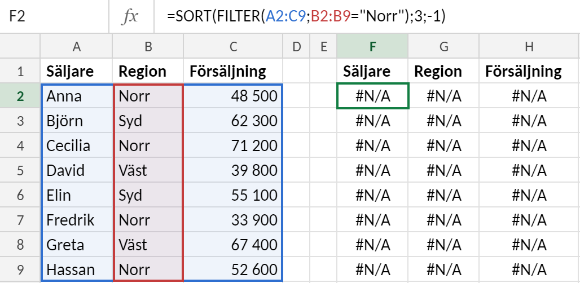Select row 5 header

pyautogui.click(x=20, y=170)
